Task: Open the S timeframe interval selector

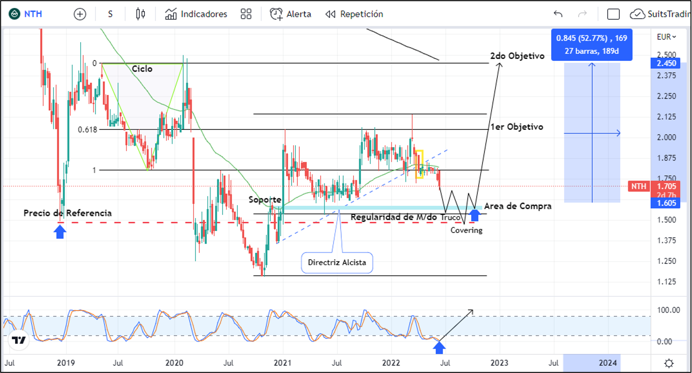Action: tap(110, 14)
